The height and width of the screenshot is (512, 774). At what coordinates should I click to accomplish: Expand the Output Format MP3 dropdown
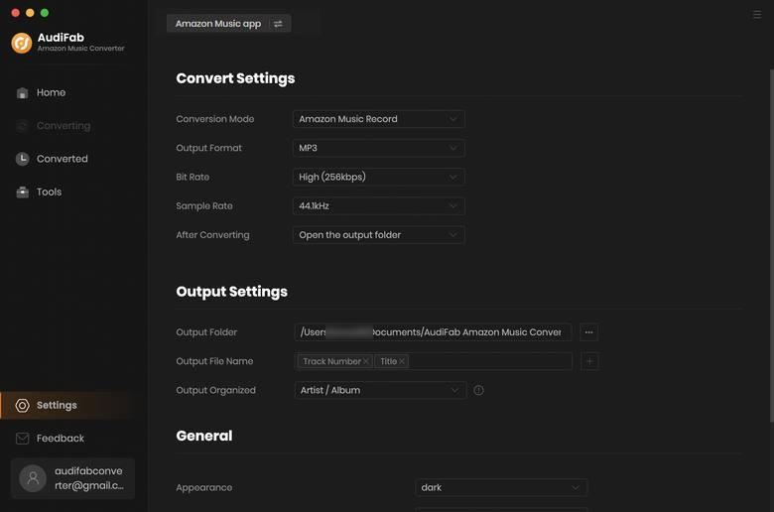(379, 148)
